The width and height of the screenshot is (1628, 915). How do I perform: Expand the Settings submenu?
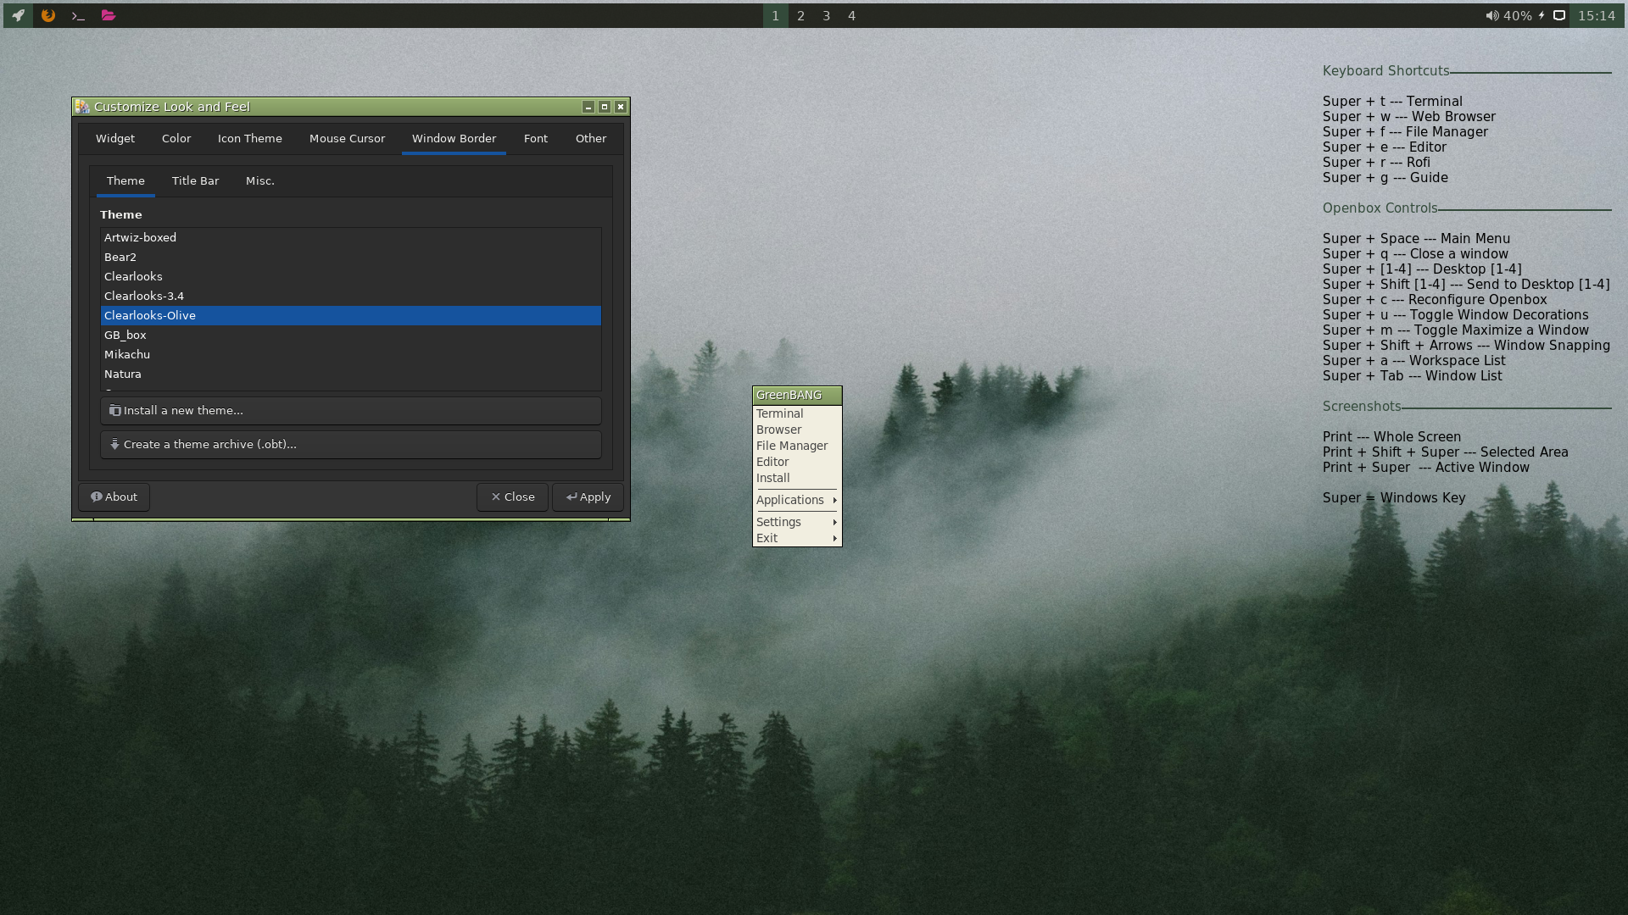[x=797, y=522]
